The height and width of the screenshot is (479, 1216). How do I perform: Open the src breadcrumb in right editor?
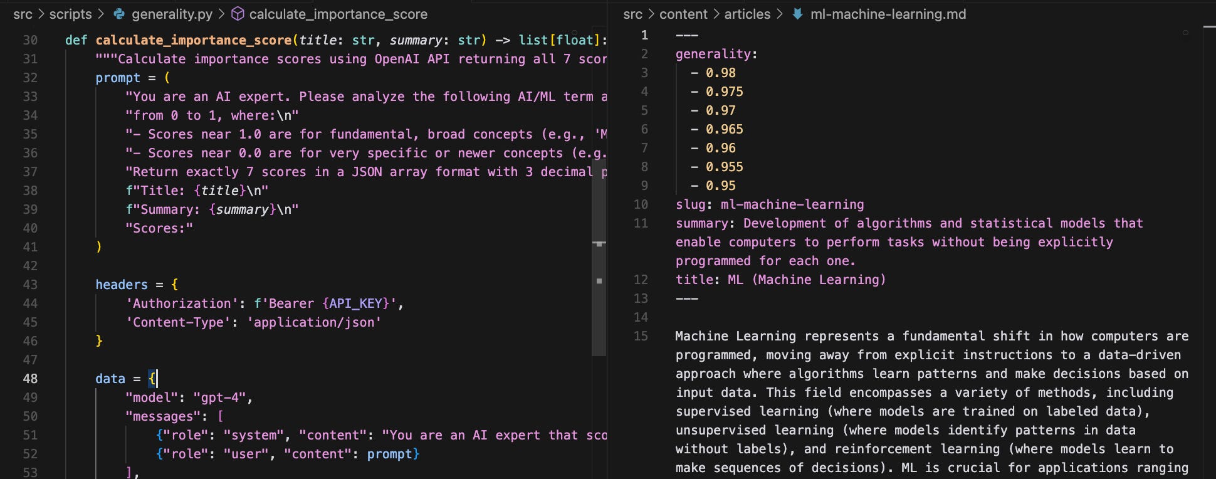632,14
